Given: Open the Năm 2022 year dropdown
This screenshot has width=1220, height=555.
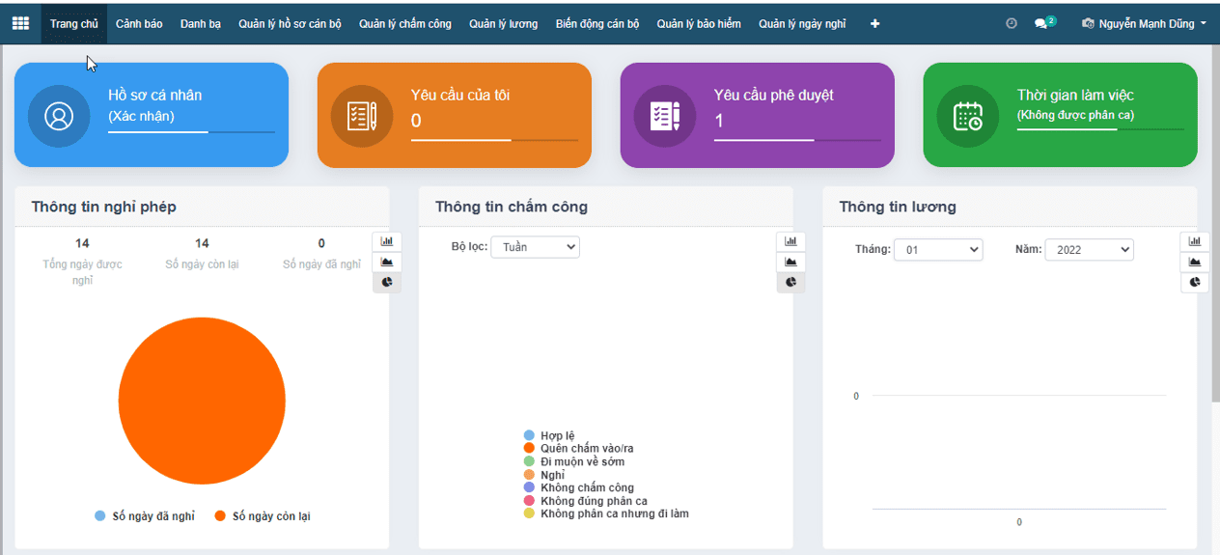Looking at the screenshot, I should 1089,250.
